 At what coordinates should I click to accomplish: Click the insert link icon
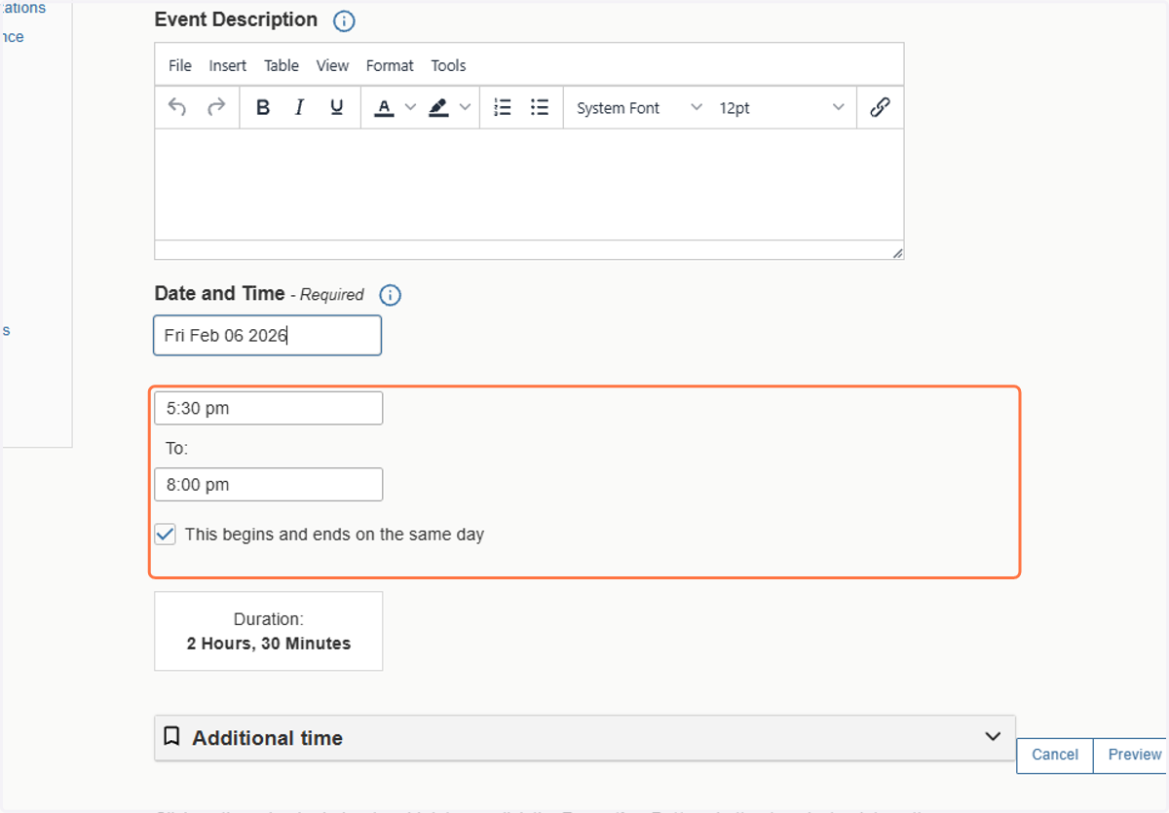coord(880,107)
